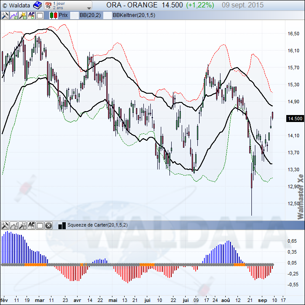Click the 'mai' month on time axis

[x=113, y=300]
